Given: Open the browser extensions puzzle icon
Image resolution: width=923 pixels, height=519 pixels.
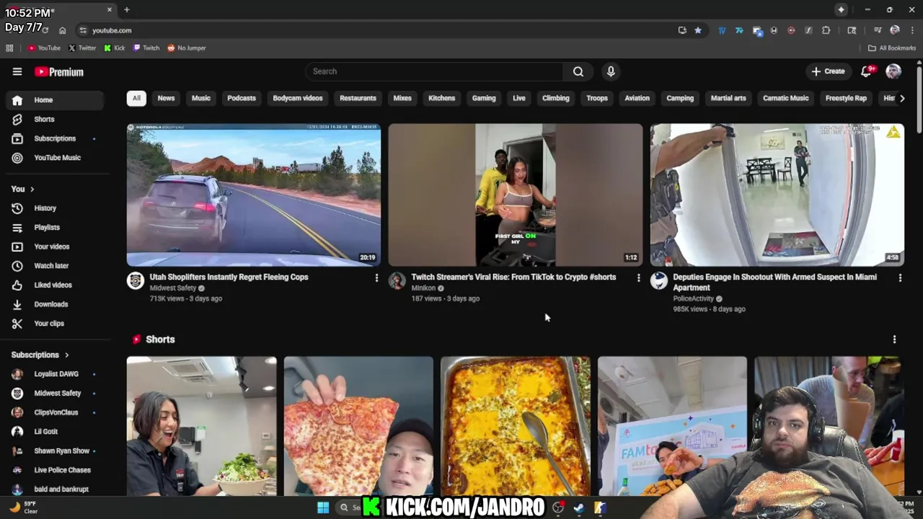Looking at the screenshot, I should point(826,30).
